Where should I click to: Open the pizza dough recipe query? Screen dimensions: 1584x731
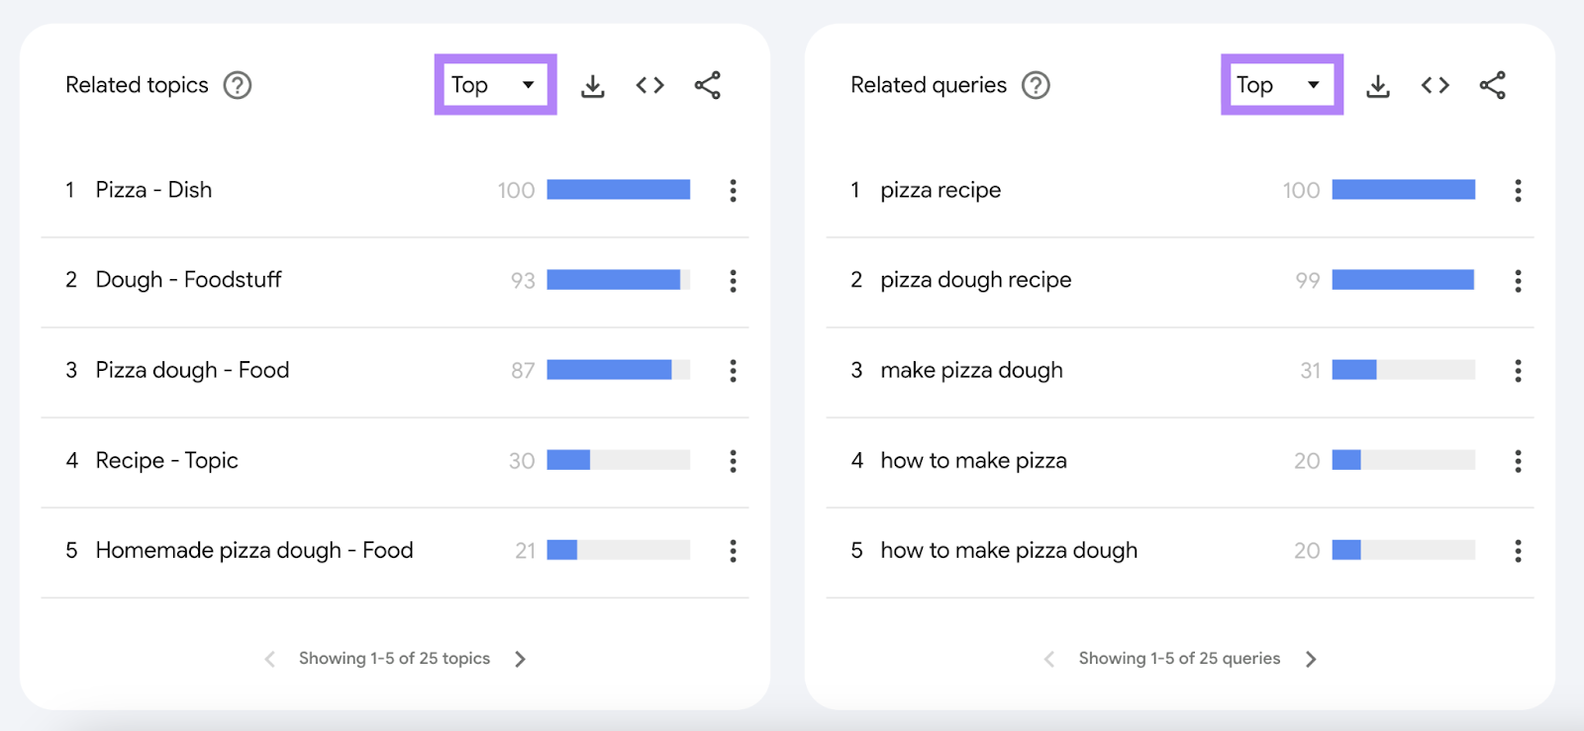tap(974, 280)
